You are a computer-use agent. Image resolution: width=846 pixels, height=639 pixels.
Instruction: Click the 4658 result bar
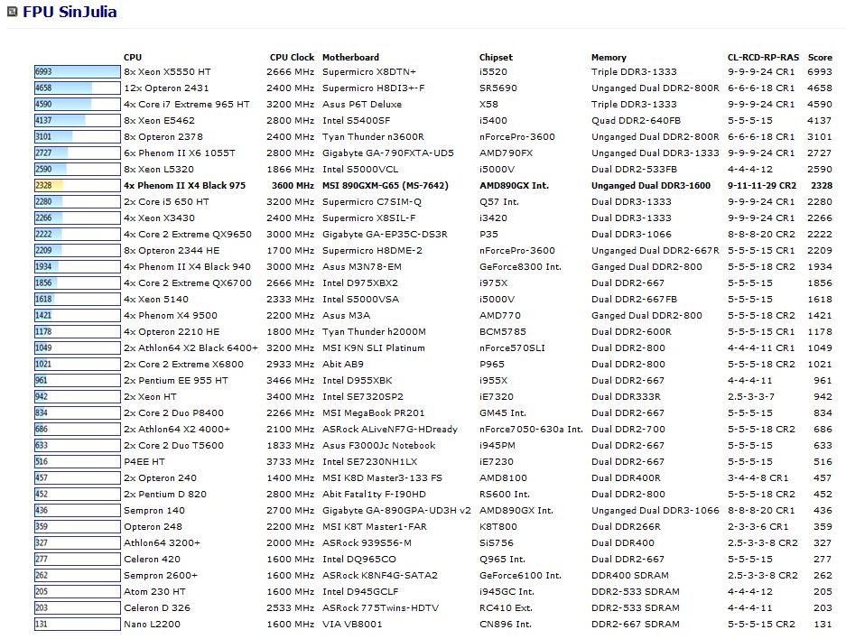[x=77, y=88]
